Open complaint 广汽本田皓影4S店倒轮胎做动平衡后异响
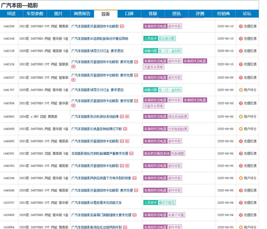This screenshot has height=229, width=267. [100, 38]
